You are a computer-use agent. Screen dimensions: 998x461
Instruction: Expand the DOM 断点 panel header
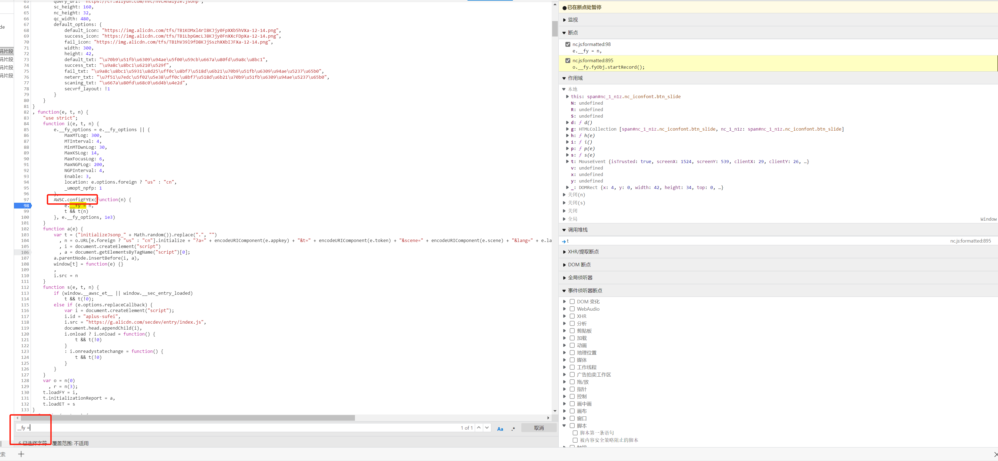click(x=579, y=265)
